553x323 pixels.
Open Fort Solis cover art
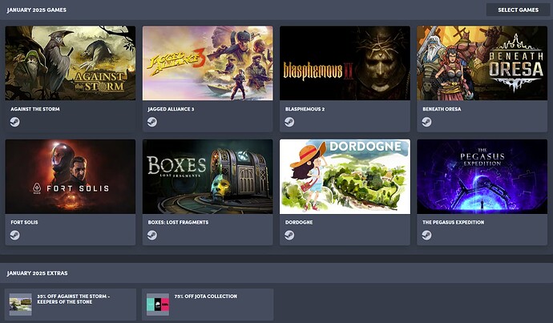tap(71, 176)
